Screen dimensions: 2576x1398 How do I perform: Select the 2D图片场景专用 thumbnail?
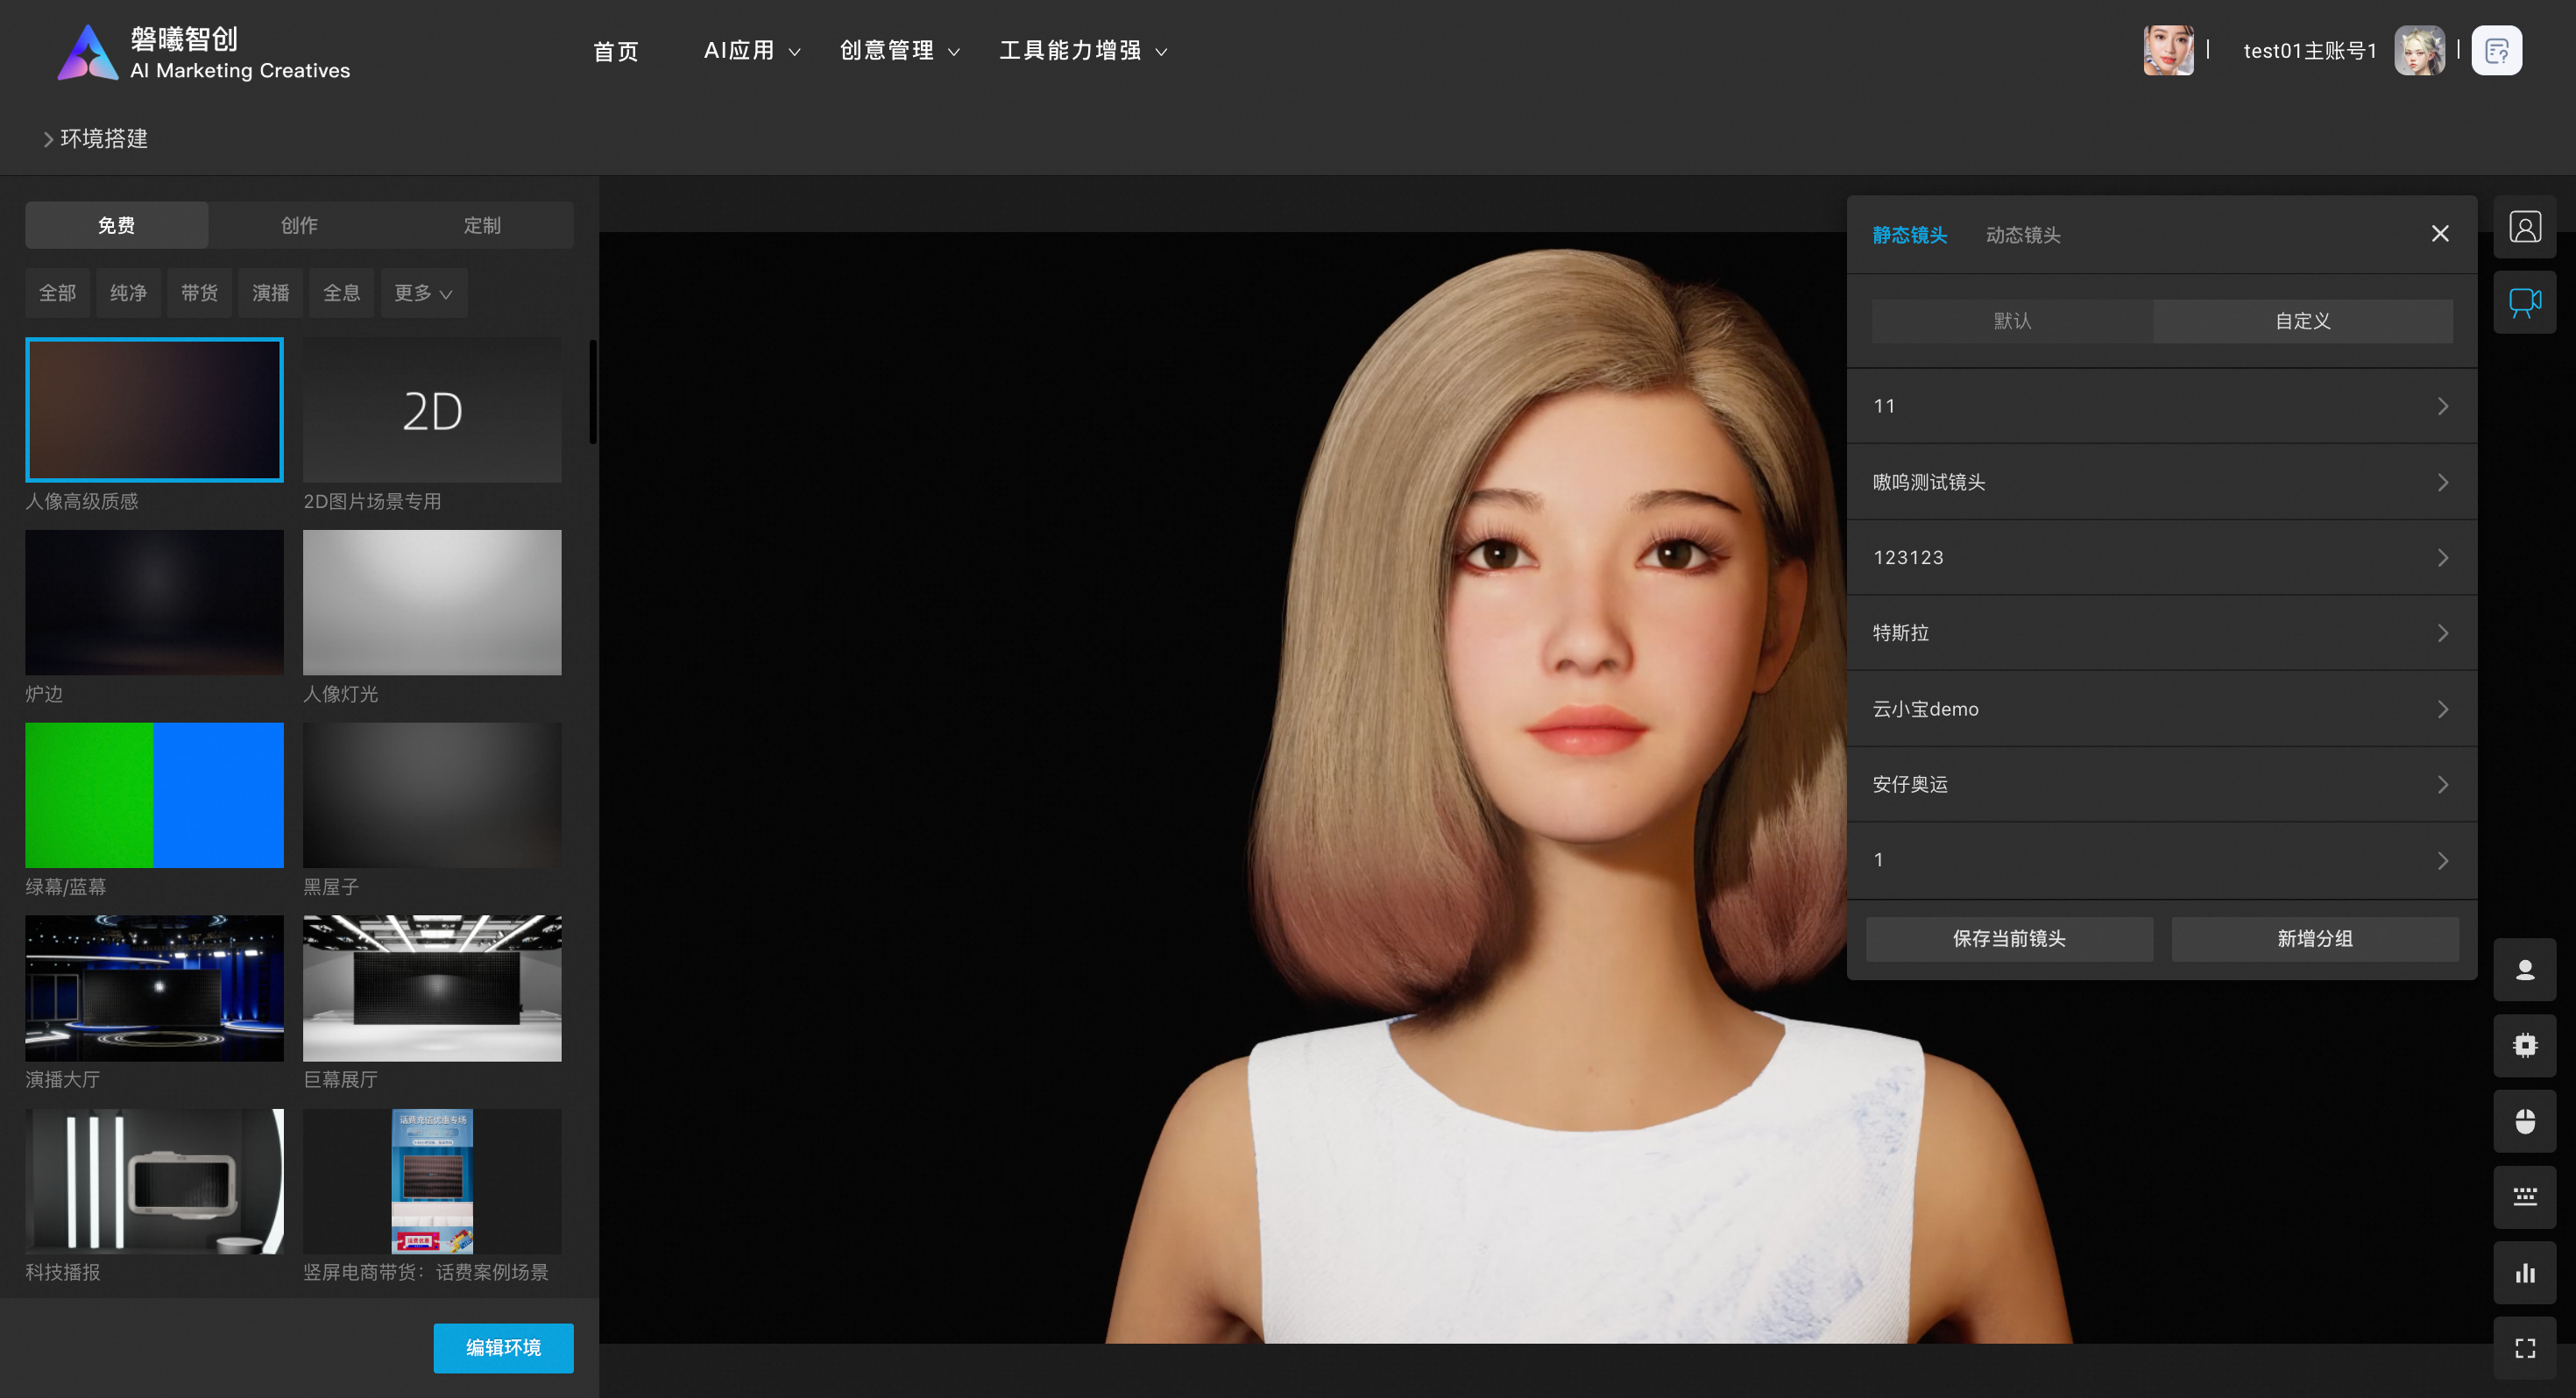[432, 410]
